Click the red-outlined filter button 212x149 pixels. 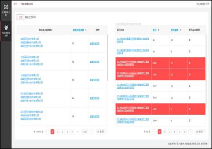click(20, 17)
